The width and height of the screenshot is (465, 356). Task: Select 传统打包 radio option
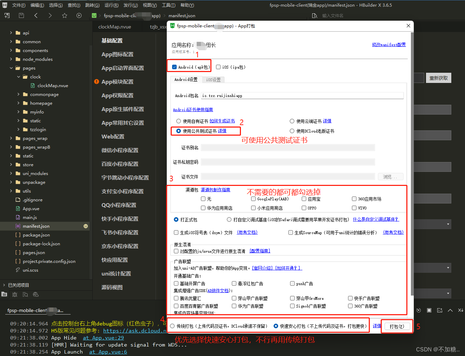(x=172, y=326)
